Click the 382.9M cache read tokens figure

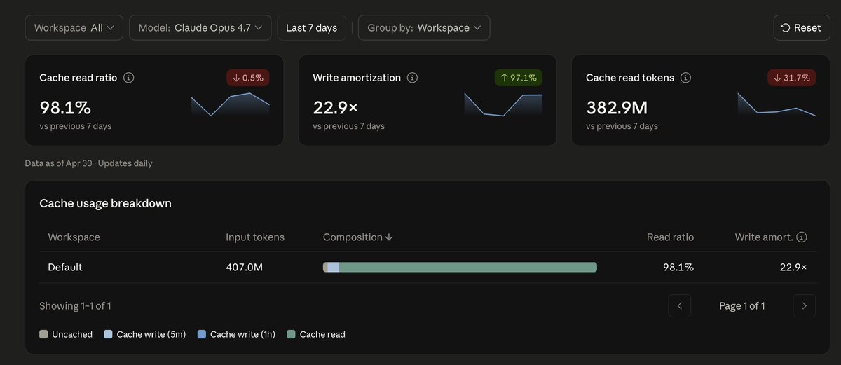point(617,107)
